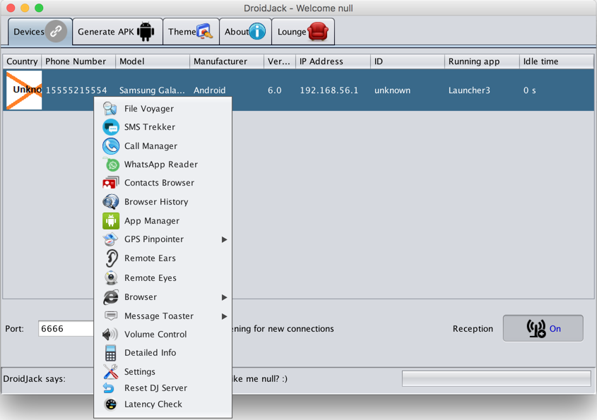Click the Remote Ears ear icon
597x420 pixels.
pyautogui.click(x=111, y=258)
